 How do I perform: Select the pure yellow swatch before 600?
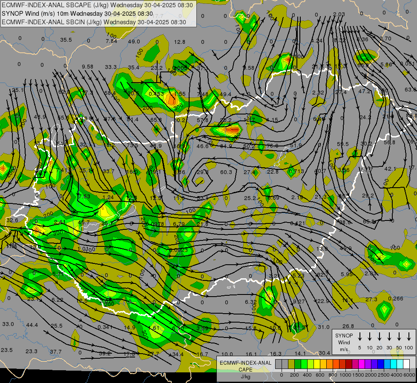pyautogui.click(x=317, y=364)
